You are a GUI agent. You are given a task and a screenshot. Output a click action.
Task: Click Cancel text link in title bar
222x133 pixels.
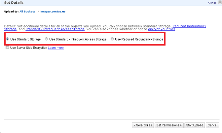pos(212,3)
